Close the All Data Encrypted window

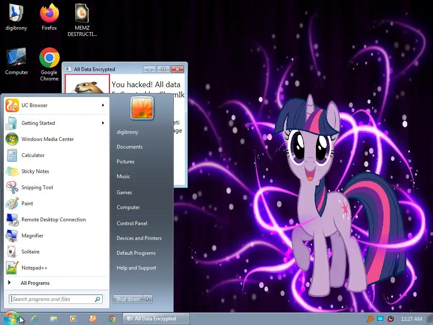tap(177, 69)
